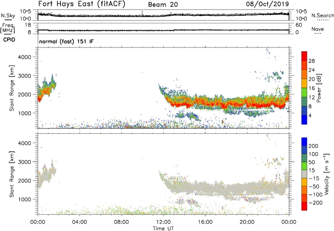
Task: Click the '20:00' time tick label
Action: [x=247, y=222]
